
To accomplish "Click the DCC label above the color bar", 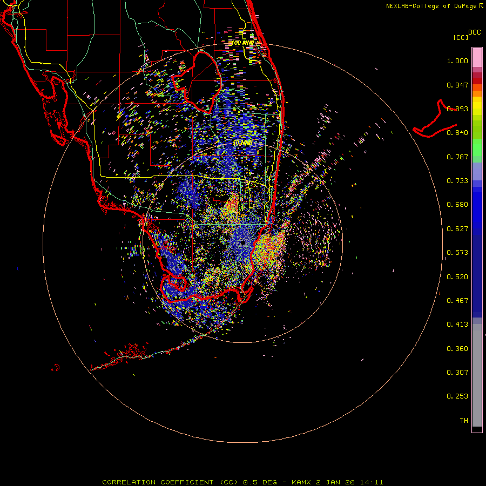I will (x=475, y=32).
